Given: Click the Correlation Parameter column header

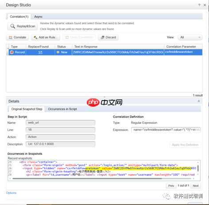Looking at the screenshot, I should (183, 47).
